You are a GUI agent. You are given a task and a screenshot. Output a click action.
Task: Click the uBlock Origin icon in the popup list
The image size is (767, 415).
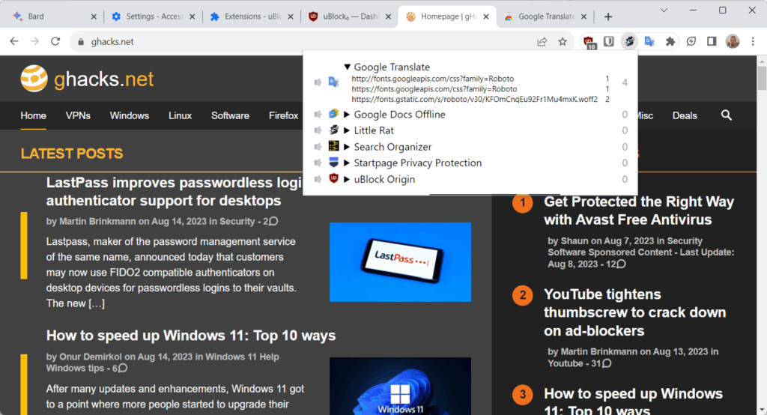tap(333, 178)
